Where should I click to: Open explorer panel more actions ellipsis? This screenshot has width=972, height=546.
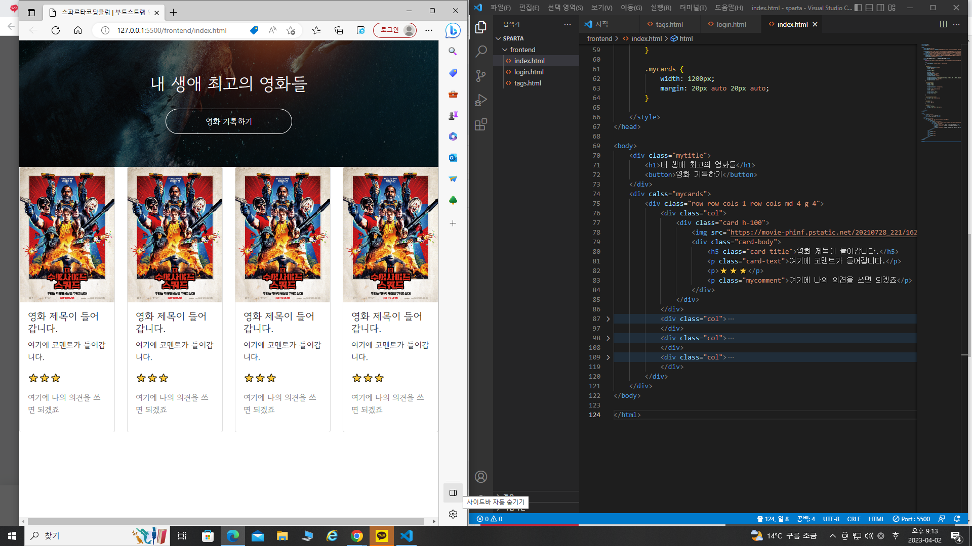click(568, 24)
